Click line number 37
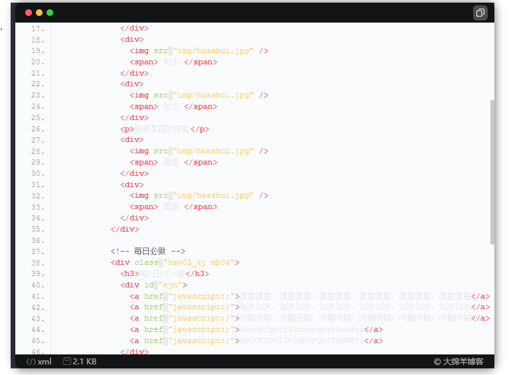Viewport: 511px width, 375px height. (x=37, y=252)
